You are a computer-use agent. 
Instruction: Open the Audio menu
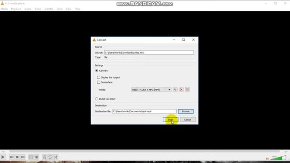(x=28, y=9)
